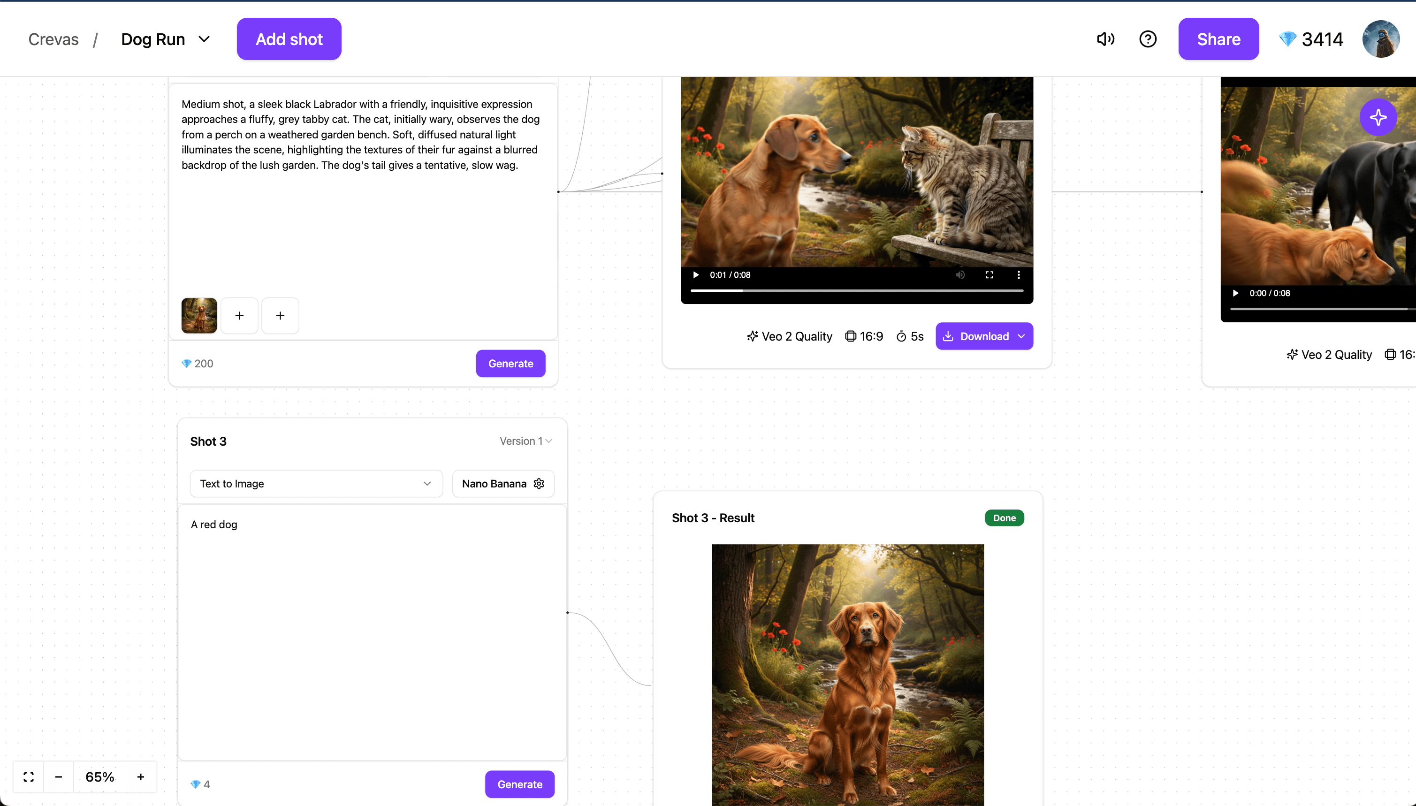Image resolution: width=1416 pixels, height=806 pixels.
Task: Open Nano Banana model settings gear
Action: tap(539, 483)
